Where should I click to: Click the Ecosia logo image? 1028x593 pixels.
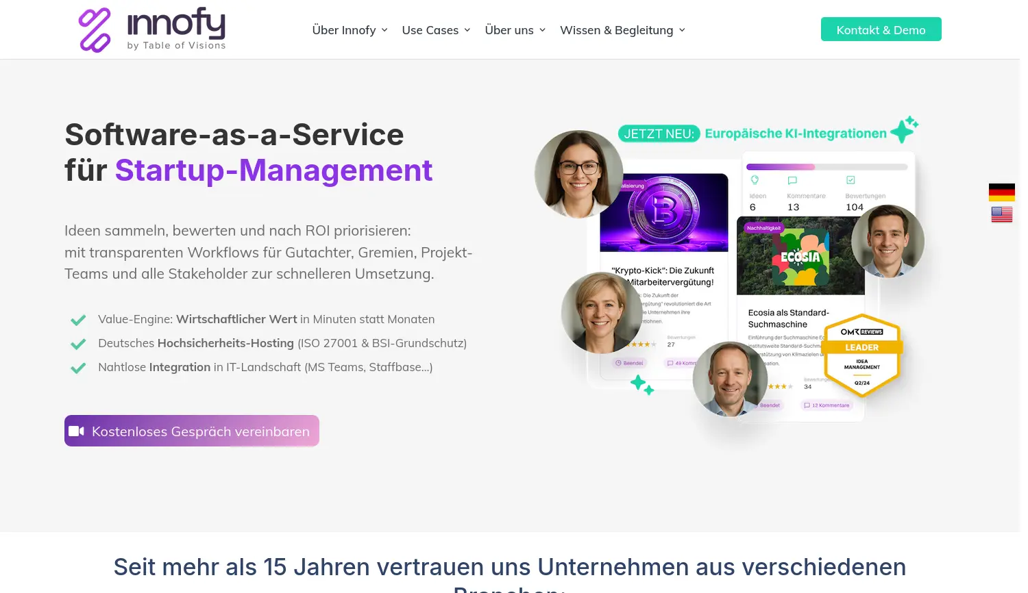click(x=800, y=257)
